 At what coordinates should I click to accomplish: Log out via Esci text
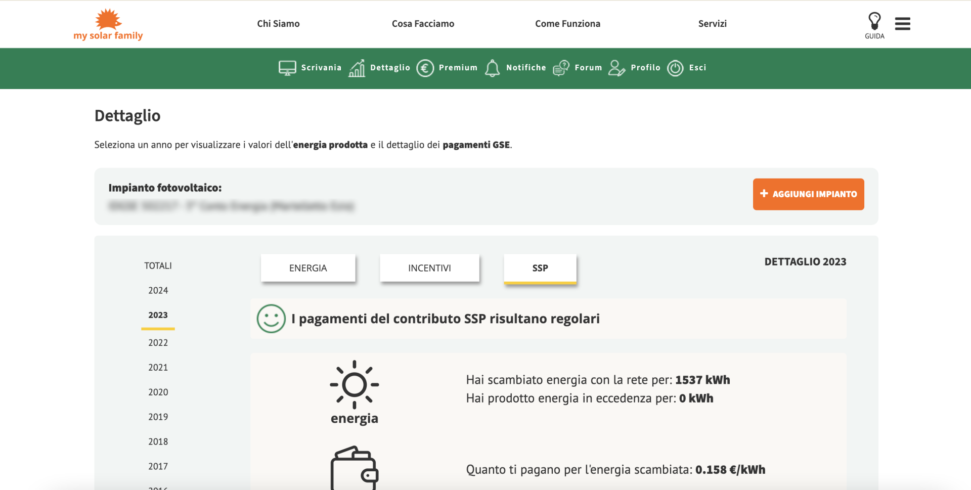click(697, 68)
